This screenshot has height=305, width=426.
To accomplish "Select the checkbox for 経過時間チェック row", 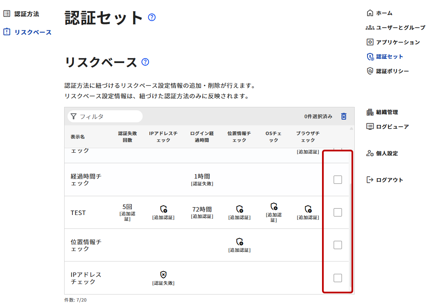I will coord(337,180).
